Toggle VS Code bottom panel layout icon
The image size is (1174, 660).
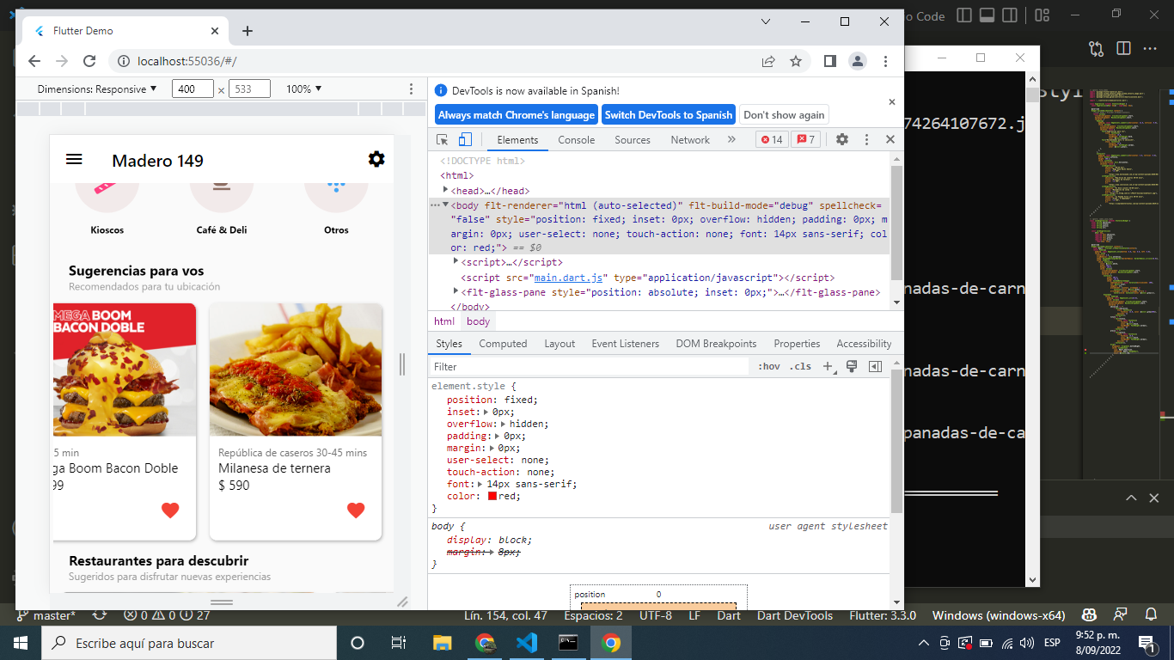pyautogui.click(x=987, y=15)
